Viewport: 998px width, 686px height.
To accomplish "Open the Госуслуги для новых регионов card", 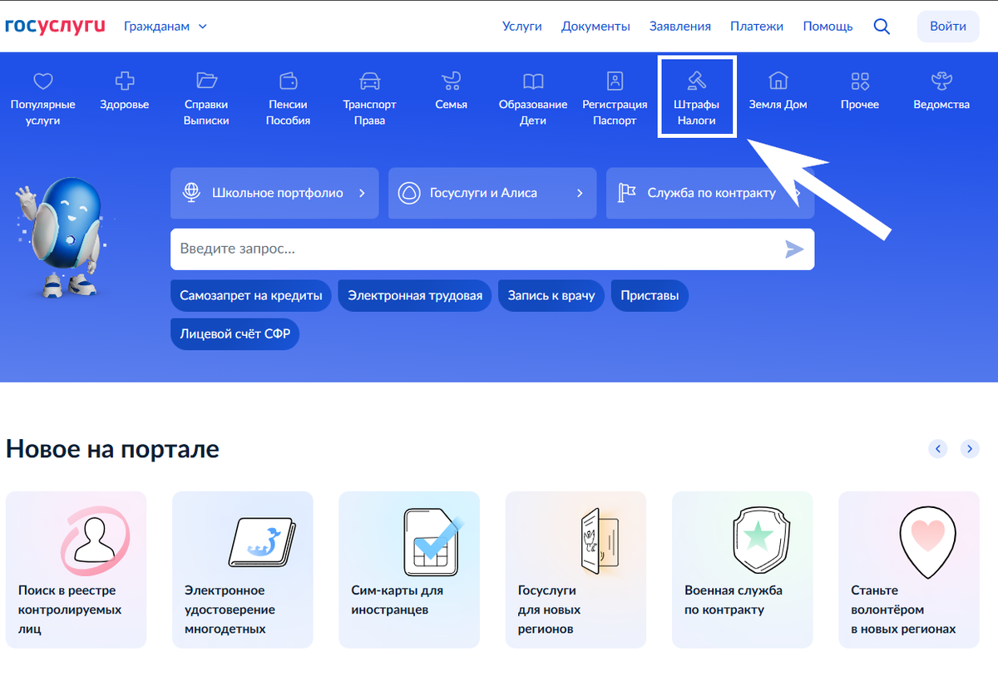I will [x=576, y=570].
